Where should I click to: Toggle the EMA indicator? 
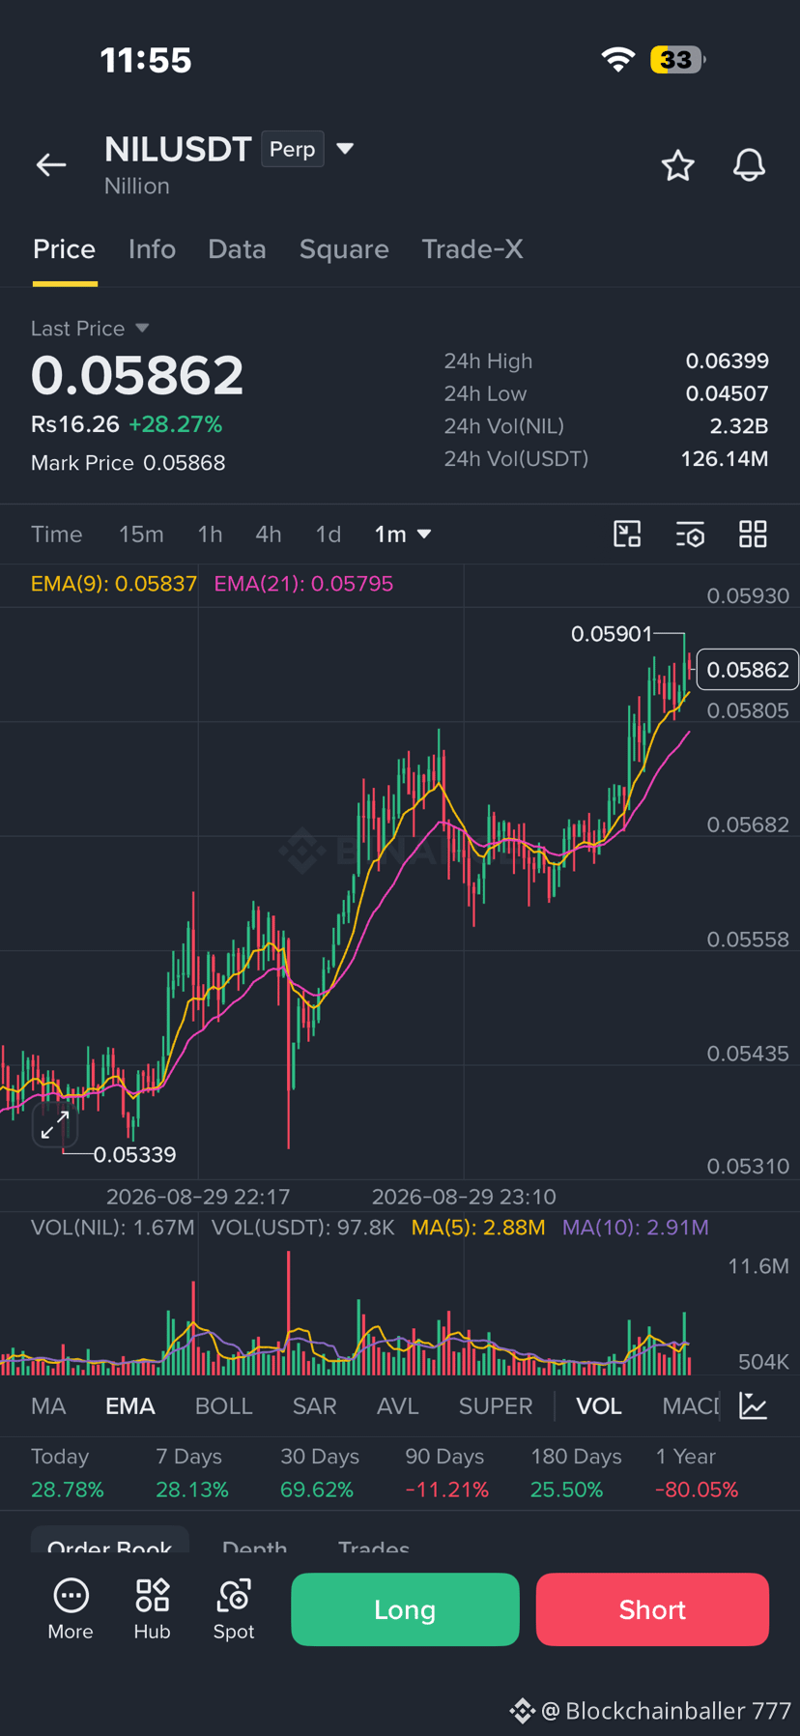point(130,1406)
